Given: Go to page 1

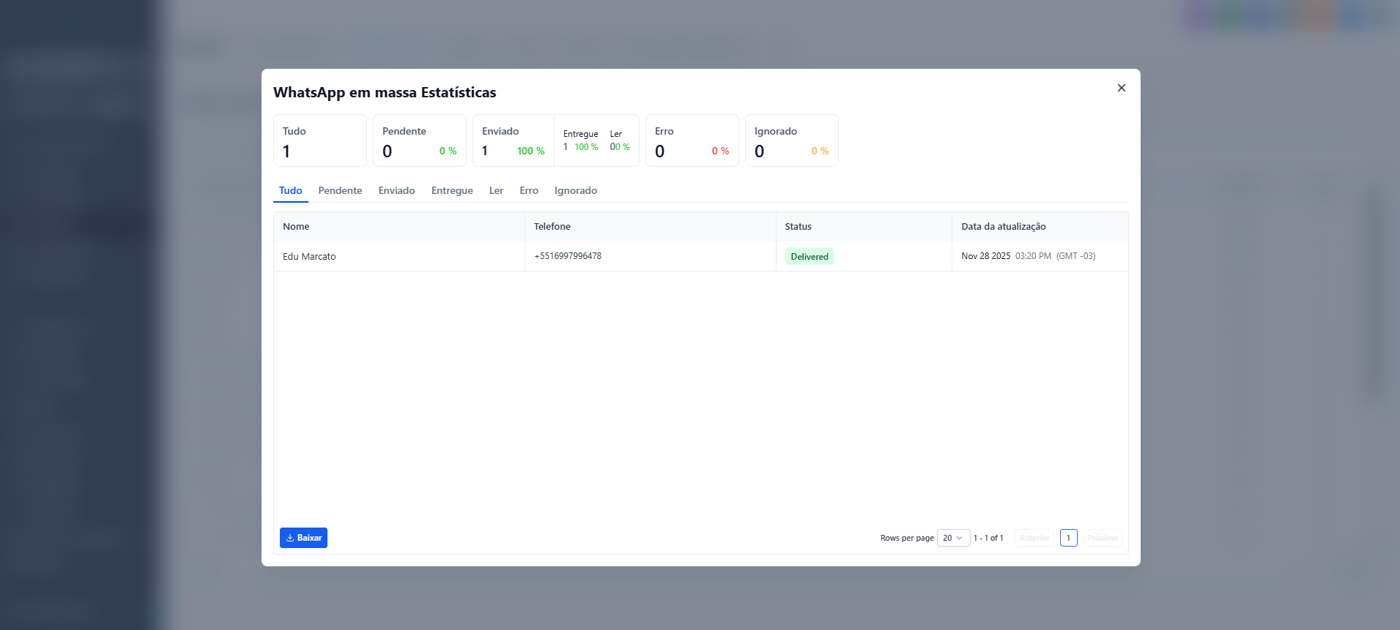Looking at the screenshot, I should click(1068, 538).
